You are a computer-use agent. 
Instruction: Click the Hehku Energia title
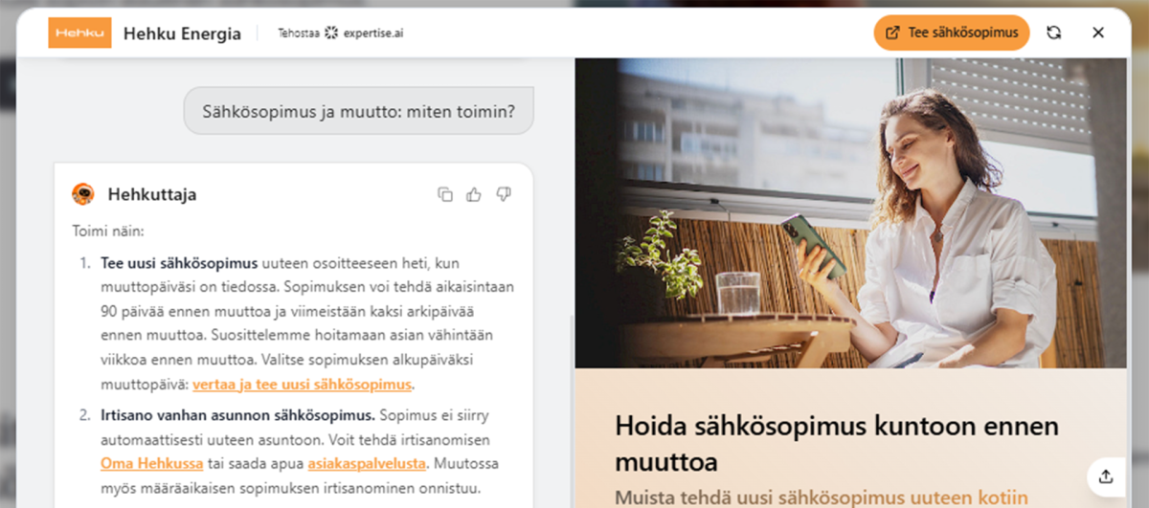click(x=182, y=33)
